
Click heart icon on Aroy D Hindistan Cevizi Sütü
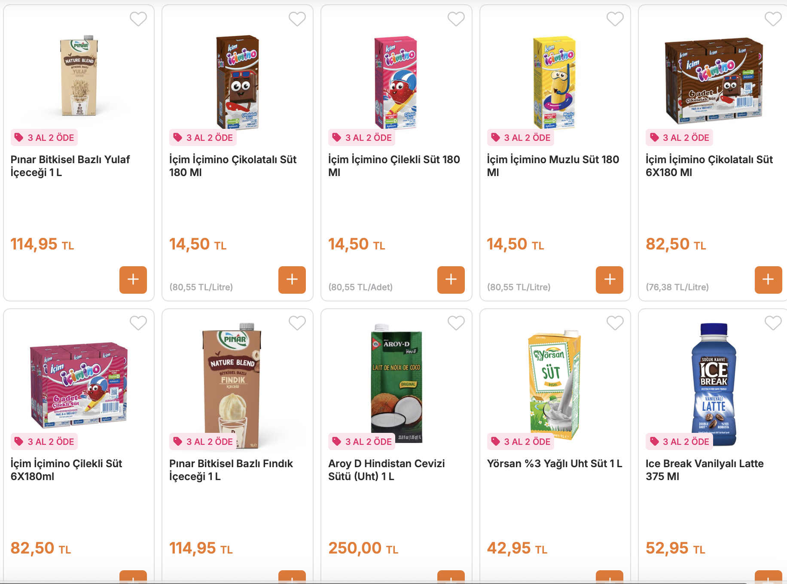pos(456,323)
